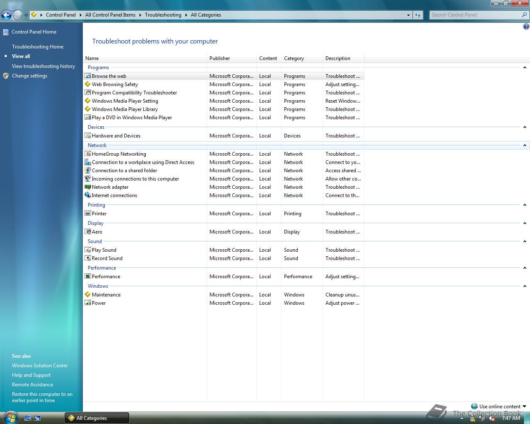Screen dimensions: 530x424
Task: Click the Internet connections globe icon
Action: tap(88, 195)
